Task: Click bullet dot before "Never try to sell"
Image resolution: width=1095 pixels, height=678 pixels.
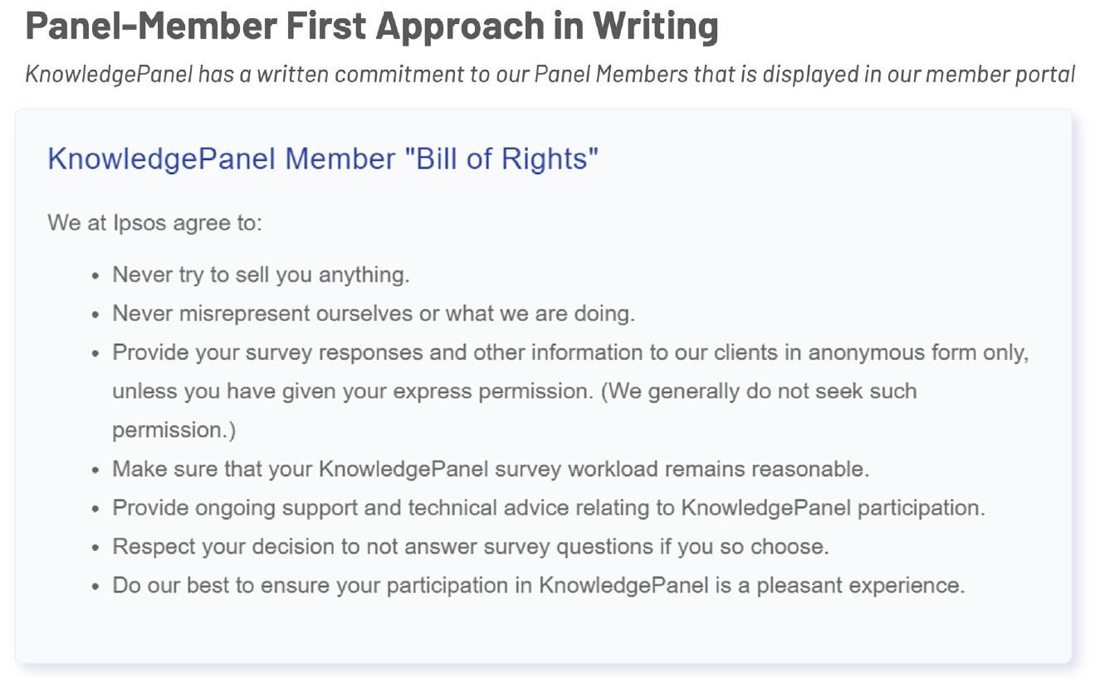Action: coord(96,276)
